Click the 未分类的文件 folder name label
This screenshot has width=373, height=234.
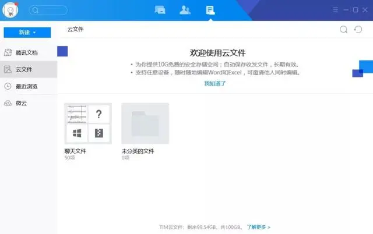pyautogui.click(x=138, y=151)
